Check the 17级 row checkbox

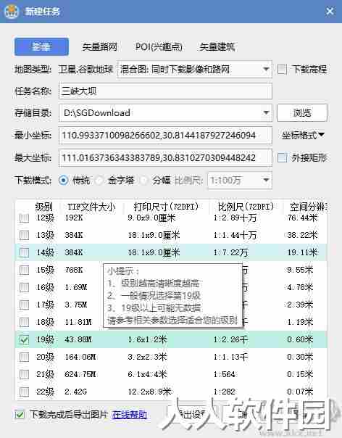click(24, 305)
